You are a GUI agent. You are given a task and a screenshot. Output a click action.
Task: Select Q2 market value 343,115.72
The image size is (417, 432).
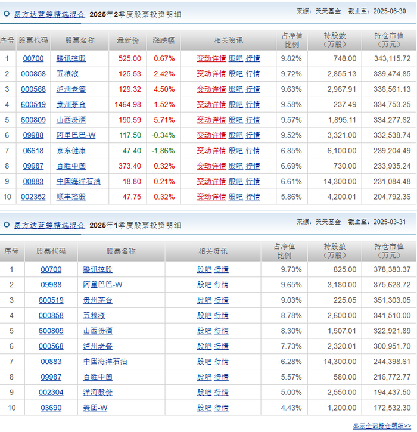pos(392,58)
